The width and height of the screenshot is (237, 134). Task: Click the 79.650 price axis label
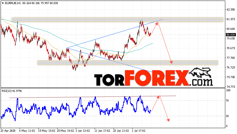231,38
